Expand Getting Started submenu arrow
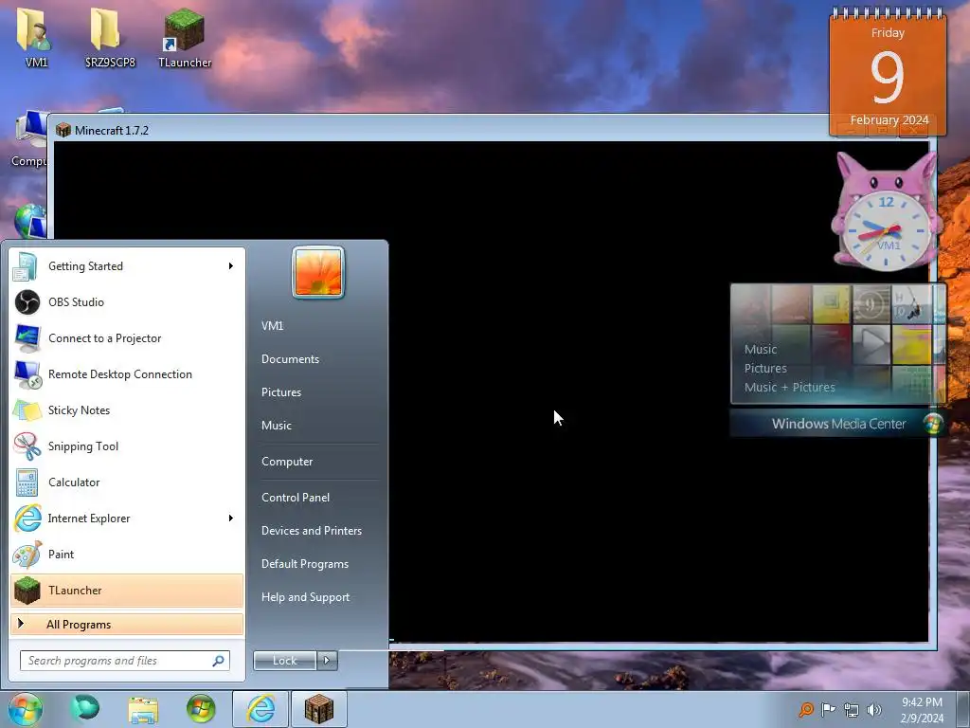 point(231,266)
